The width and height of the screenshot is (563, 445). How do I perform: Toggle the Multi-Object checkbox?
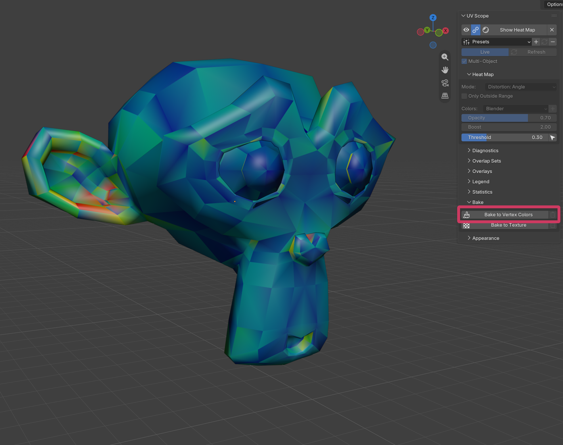(464, 61)
